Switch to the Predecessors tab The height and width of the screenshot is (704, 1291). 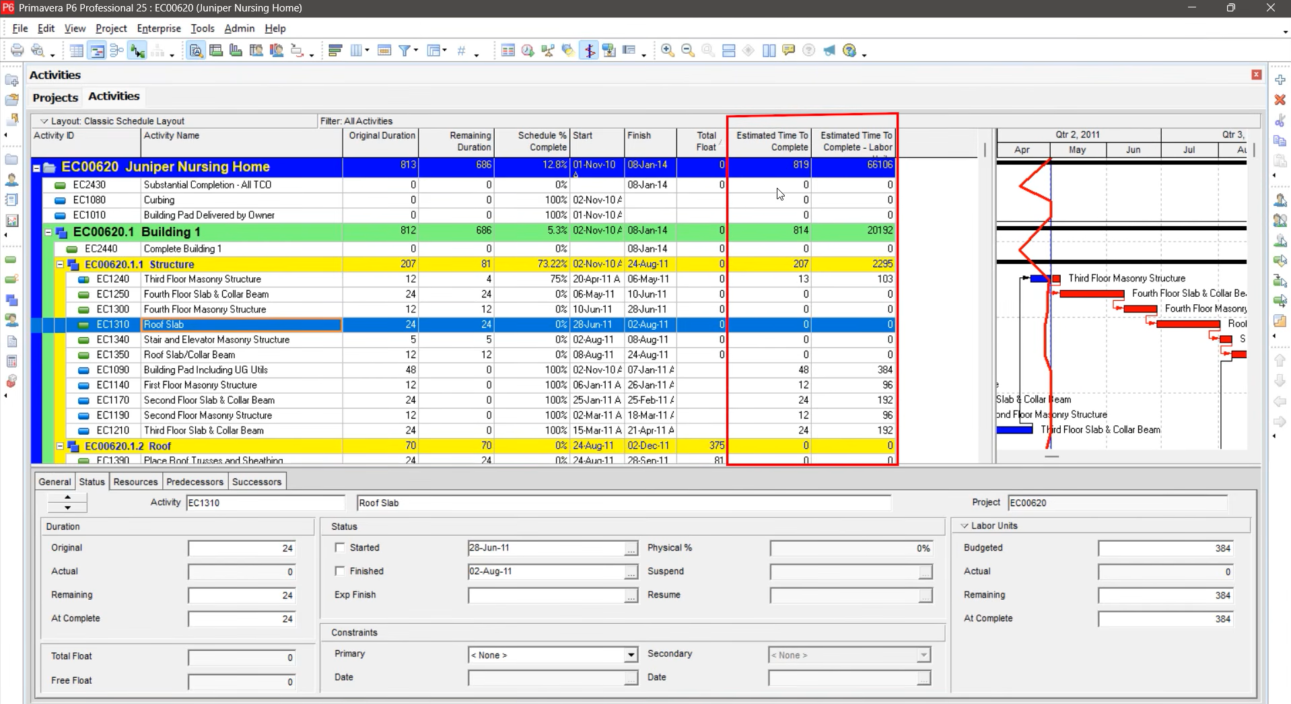[x=195, y=481]
